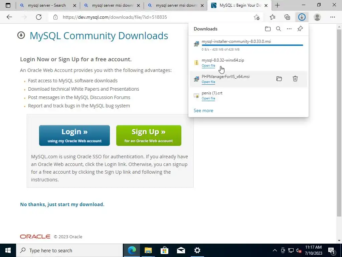This screenshot has height=257, width=342.
Task: Click the address bar URL
Action: pos(115,17)
